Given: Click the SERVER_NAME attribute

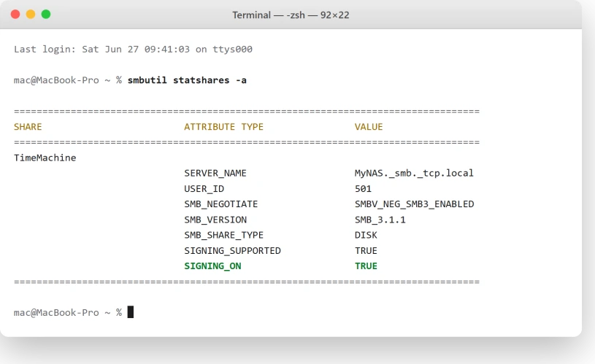Looking at the screenshot, I should click(215, 174).
